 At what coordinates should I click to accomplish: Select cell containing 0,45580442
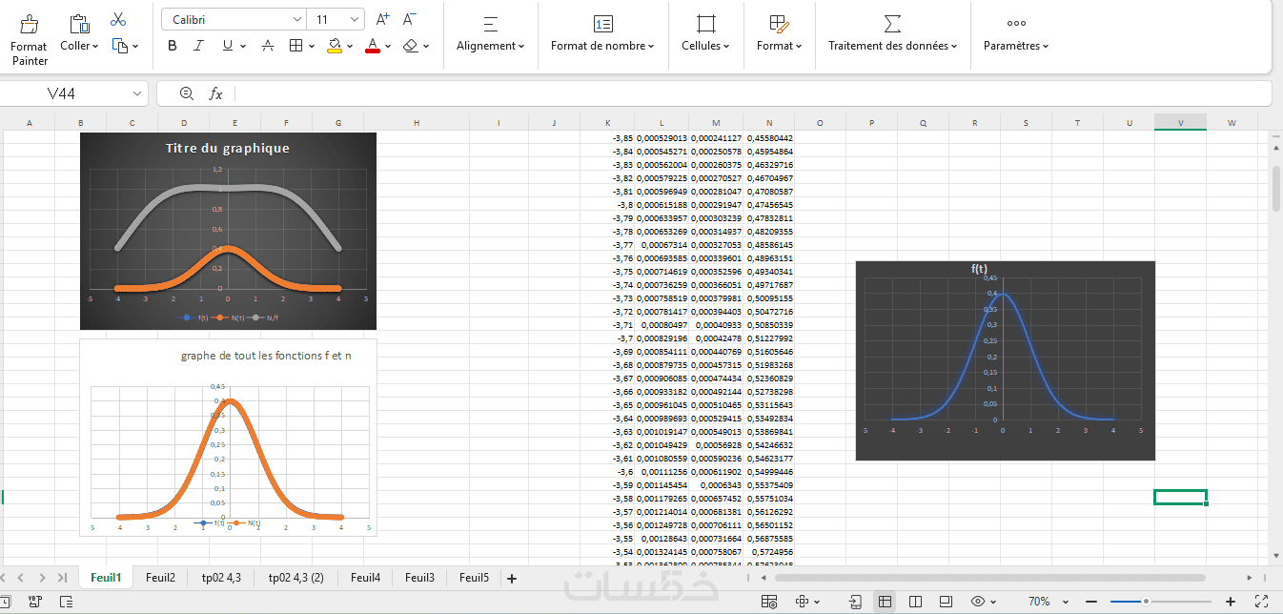769,138
